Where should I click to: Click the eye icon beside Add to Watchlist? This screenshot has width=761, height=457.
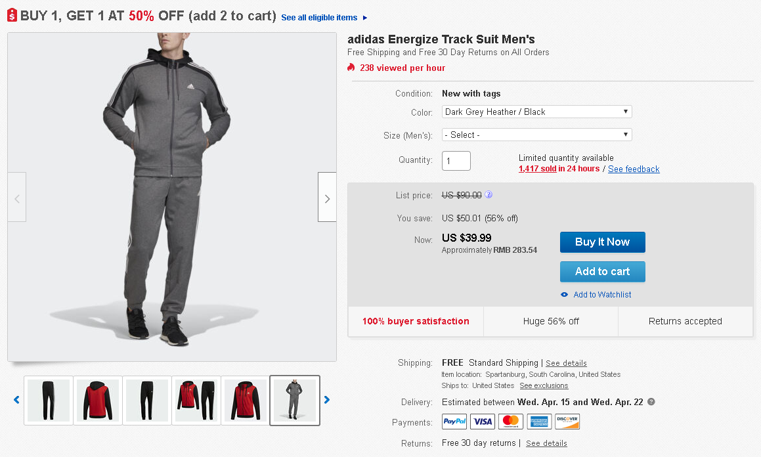click(x=564, y=295)
